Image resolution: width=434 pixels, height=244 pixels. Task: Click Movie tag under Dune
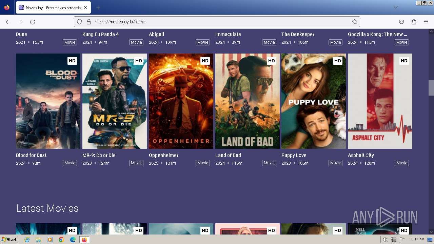[x=70, y=42]
